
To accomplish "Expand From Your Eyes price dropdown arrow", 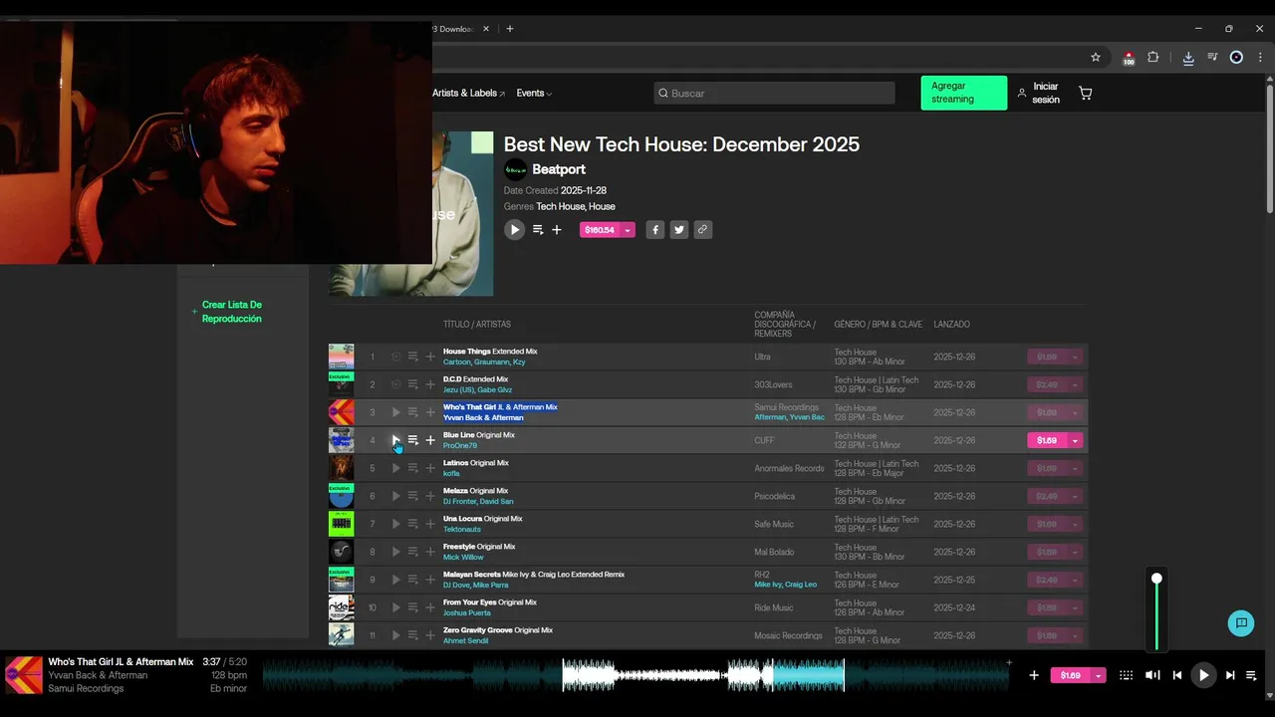I will click(x=1075, y=607).
